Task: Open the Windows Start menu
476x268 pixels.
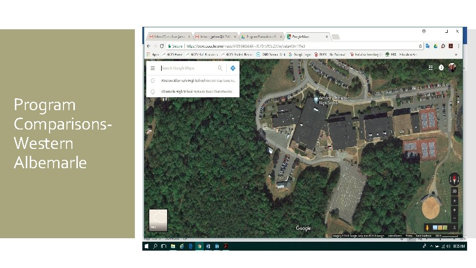Action: coord(146,246)
